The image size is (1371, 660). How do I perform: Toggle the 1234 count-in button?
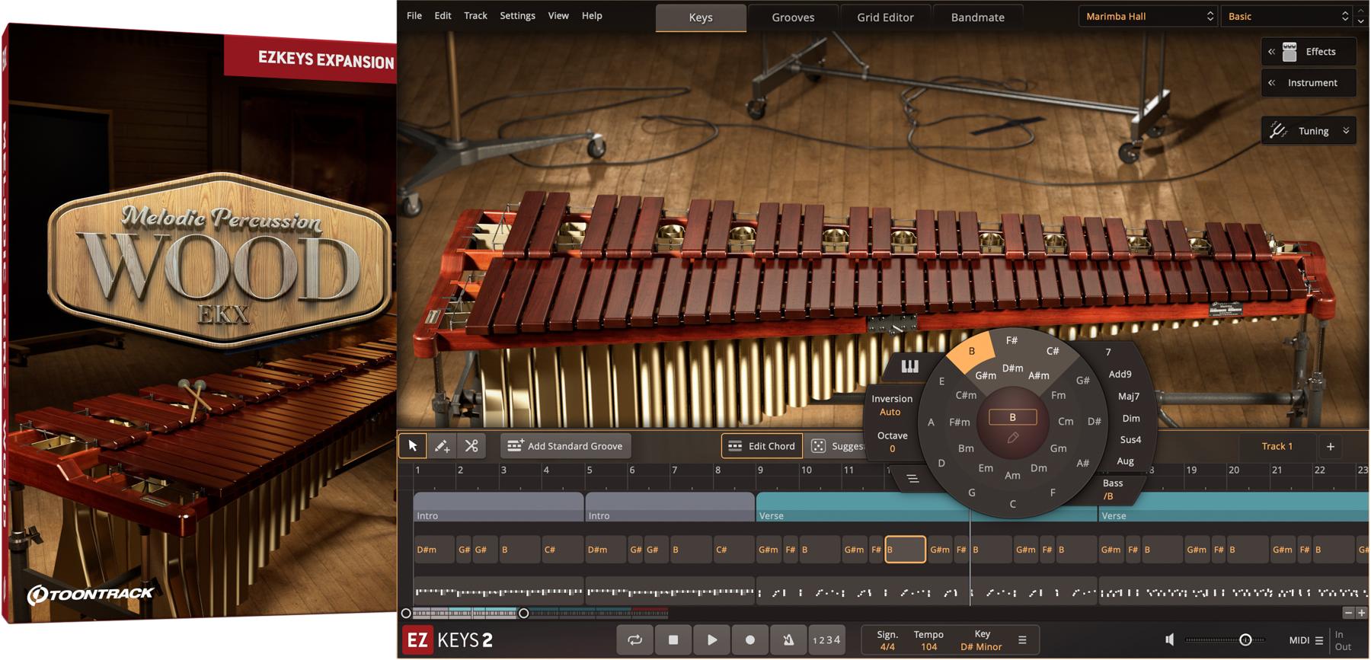pyautogui.click(x=826, y=639)
